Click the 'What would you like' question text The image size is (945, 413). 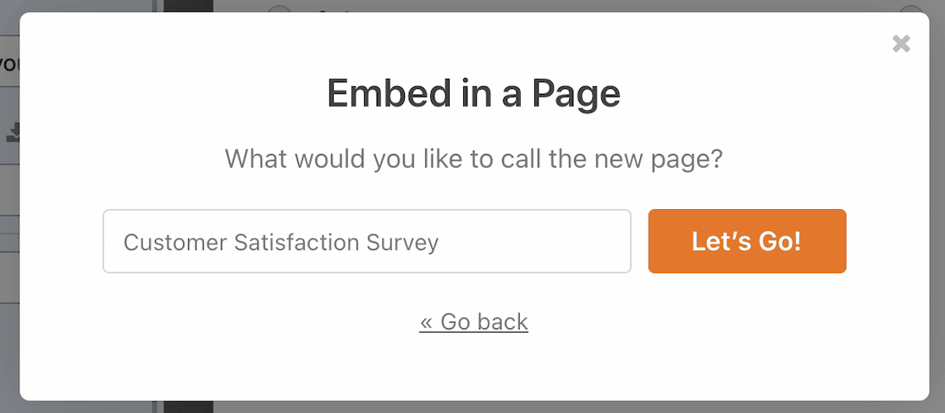[473, 160]
